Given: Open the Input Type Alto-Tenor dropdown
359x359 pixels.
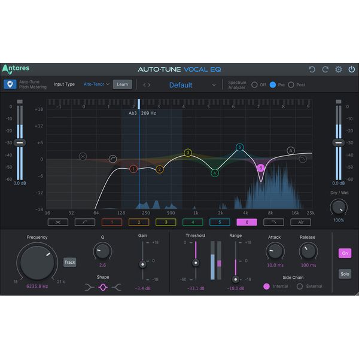Looking at the screenshot, I should (96, 84).
